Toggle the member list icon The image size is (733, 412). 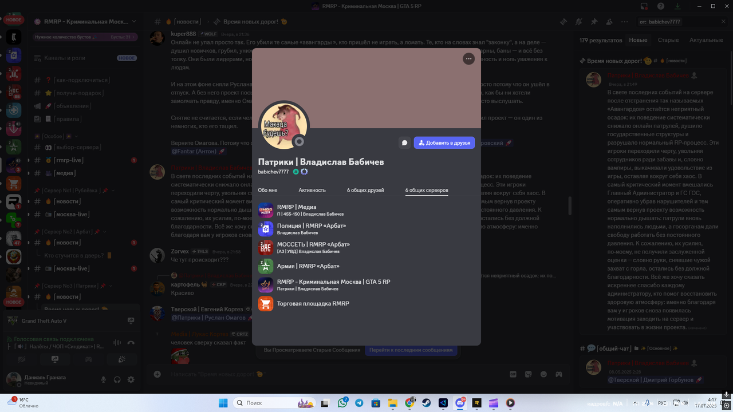pos(609,22)
